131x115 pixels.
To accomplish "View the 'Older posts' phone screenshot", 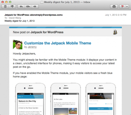I will pyautogui.click(x=101, y=99).
